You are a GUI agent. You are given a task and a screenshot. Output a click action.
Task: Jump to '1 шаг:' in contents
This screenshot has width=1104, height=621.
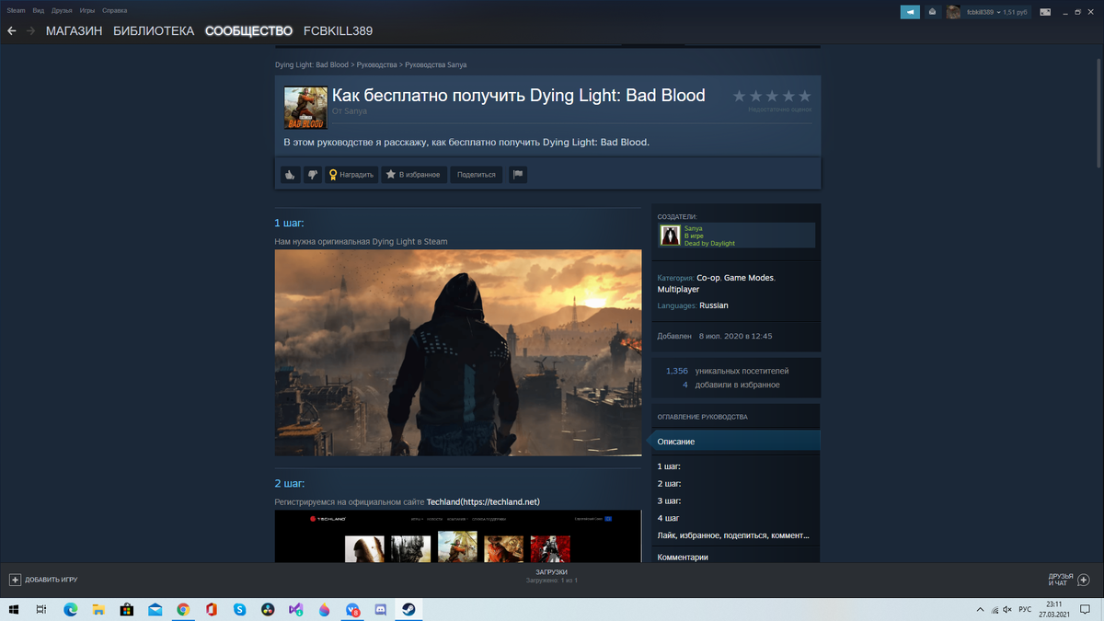click(x=669, y=466)
